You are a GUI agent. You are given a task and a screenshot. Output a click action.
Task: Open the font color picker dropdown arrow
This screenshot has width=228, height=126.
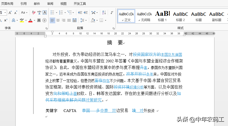(x=34, y=21)
